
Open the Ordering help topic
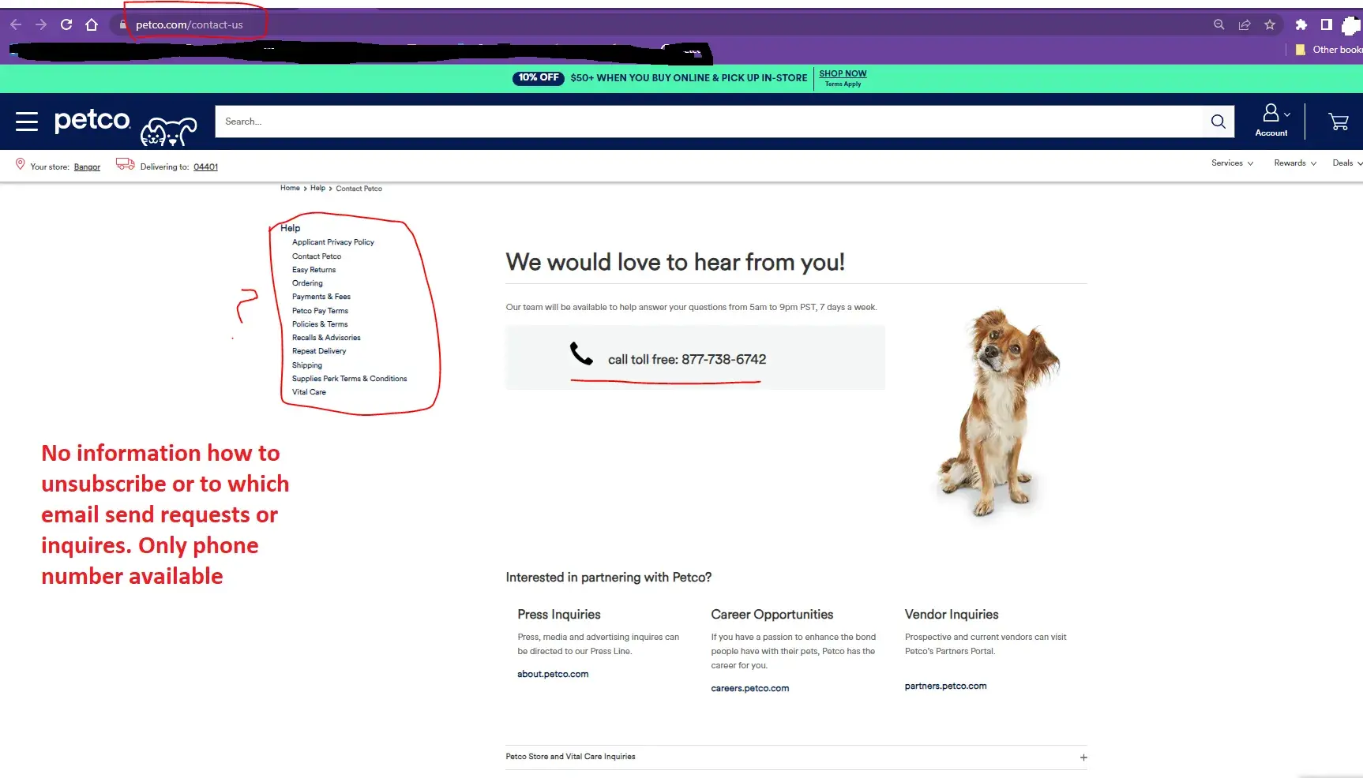pos(307,283)
